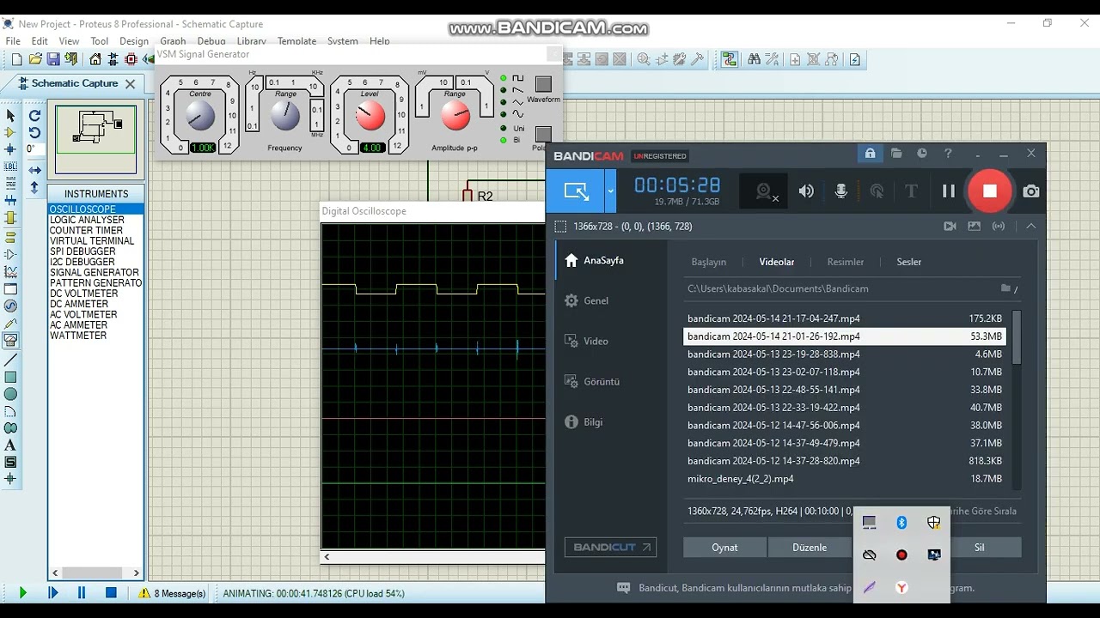The height and width of the screenshot is (618, 1100).
Task: Select the 2D circle drawing tool
Action: point(10,394)
